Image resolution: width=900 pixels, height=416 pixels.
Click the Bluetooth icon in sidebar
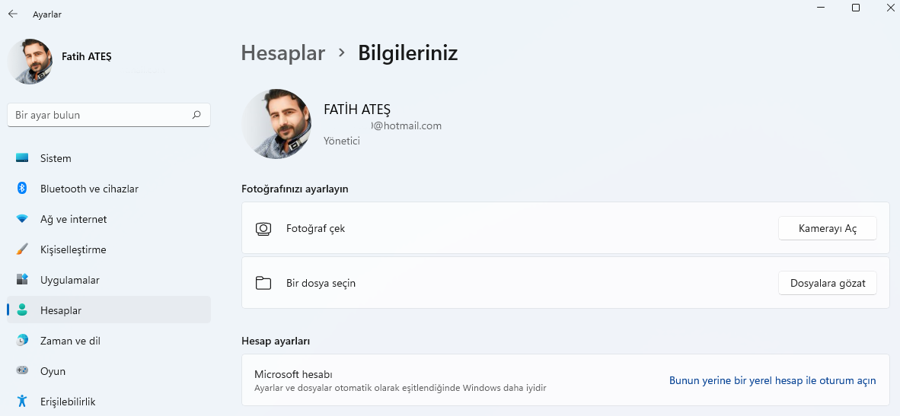[22, 189]
